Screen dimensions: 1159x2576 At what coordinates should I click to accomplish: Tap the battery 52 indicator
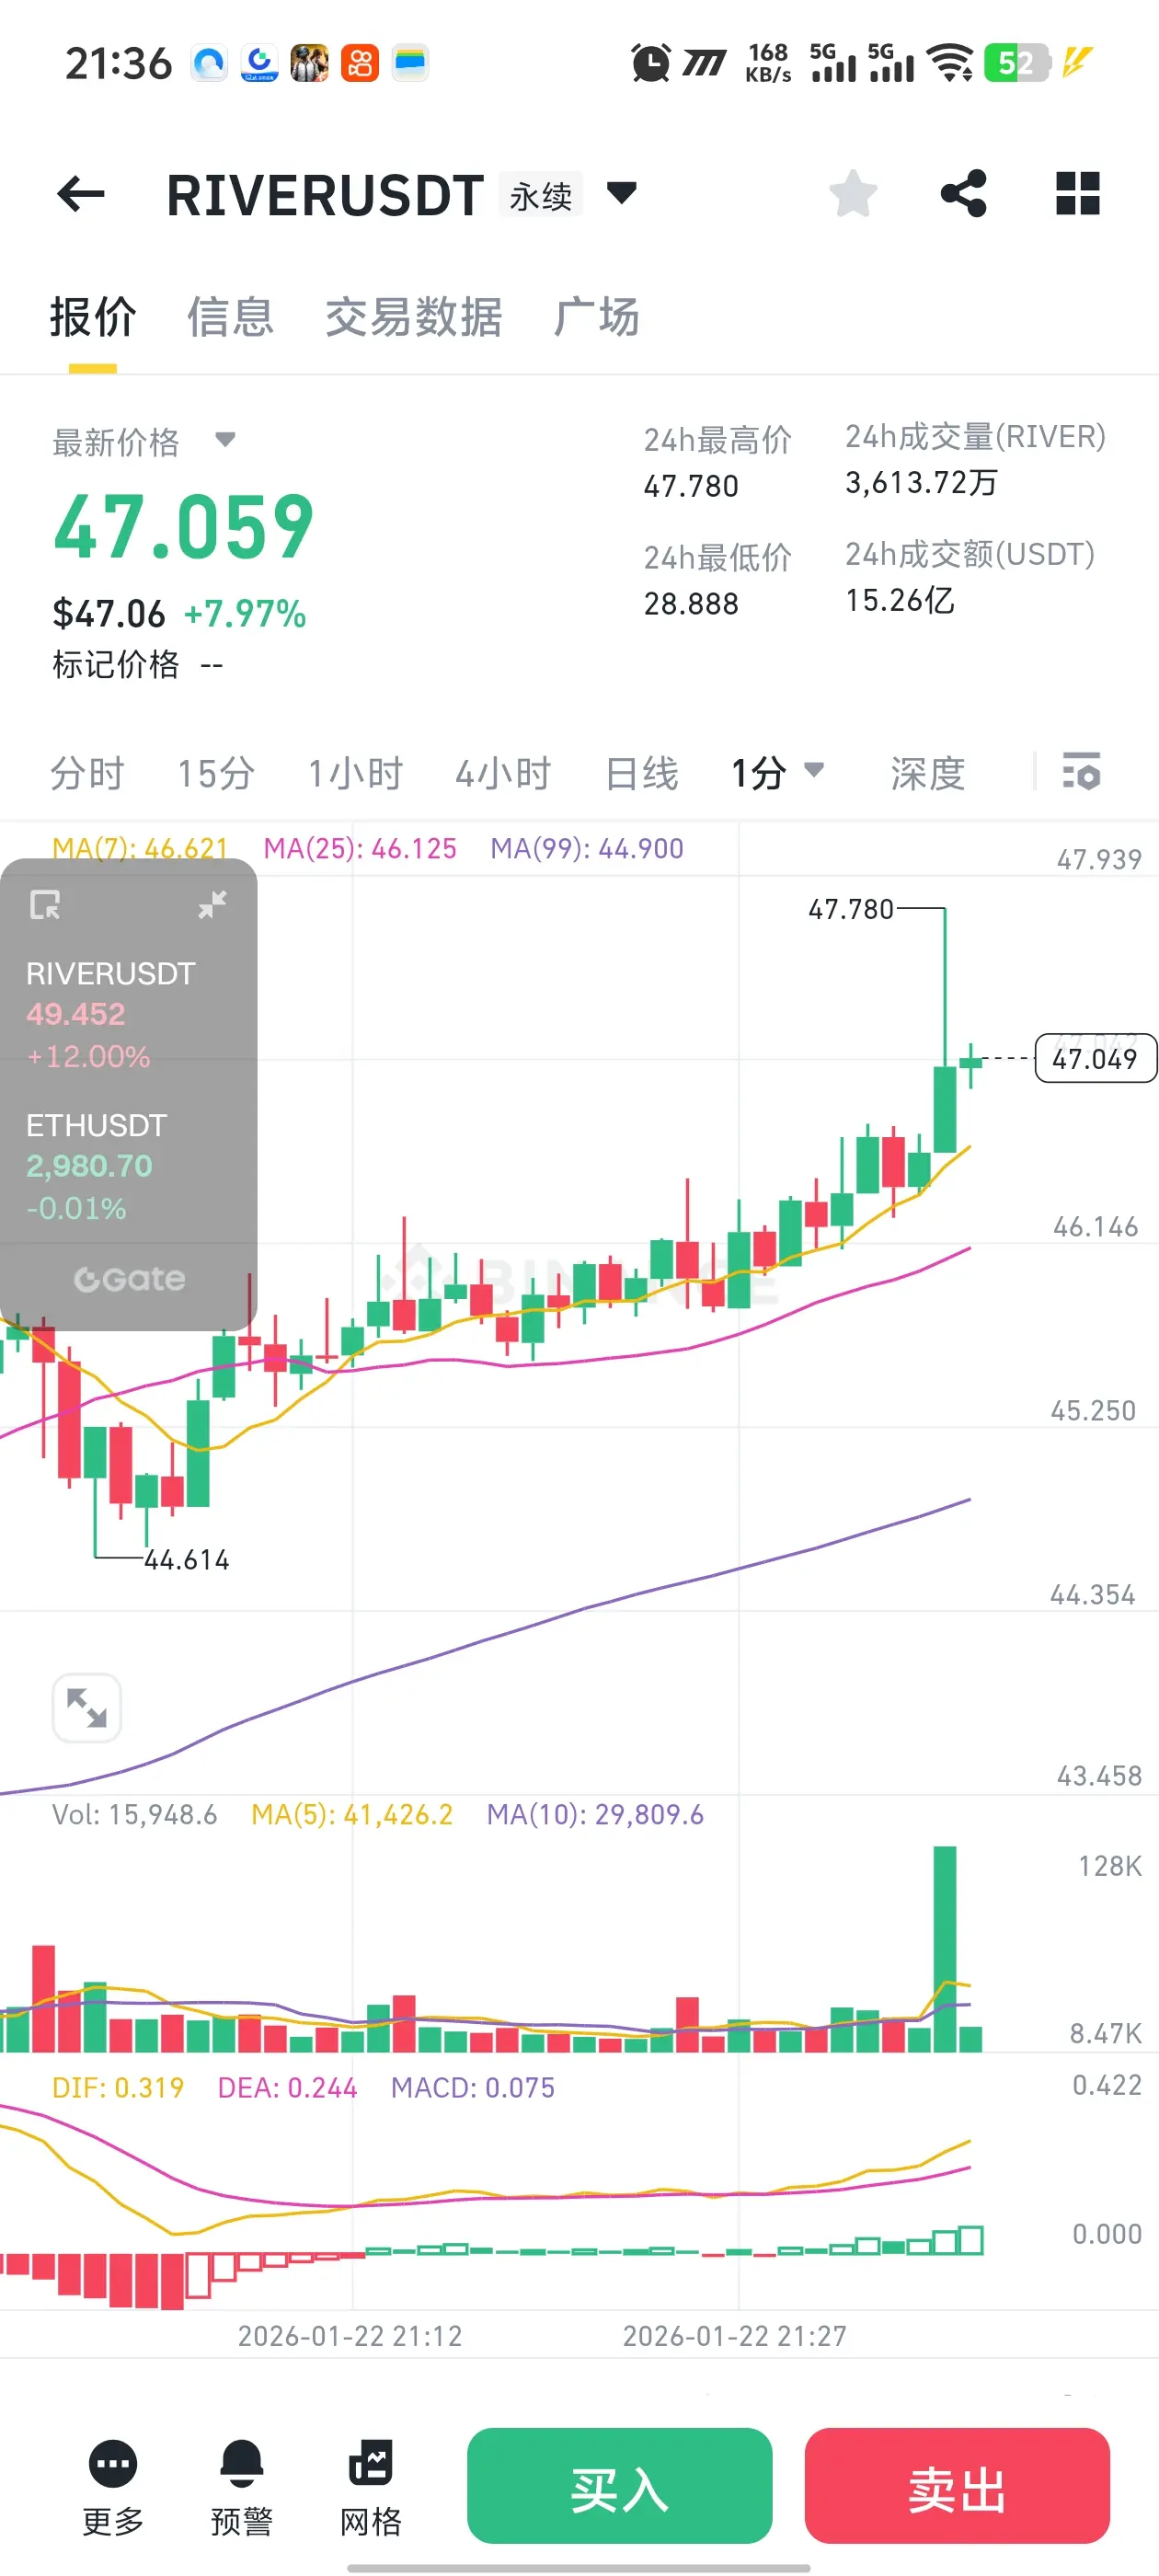point(1017,63)
